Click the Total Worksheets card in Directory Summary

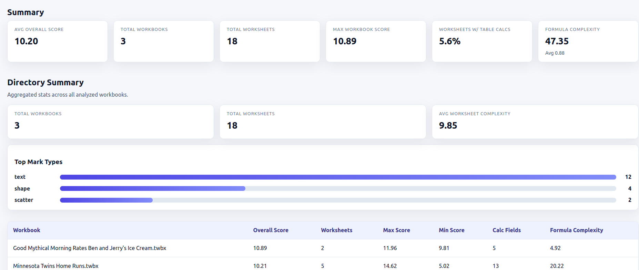(323, 122)
